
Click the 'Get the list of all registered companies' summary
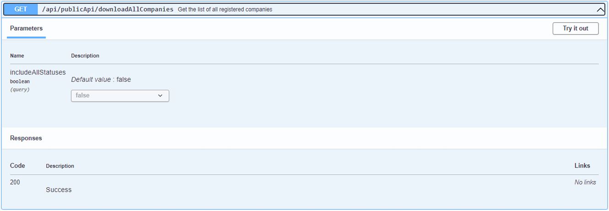(225, 9)
